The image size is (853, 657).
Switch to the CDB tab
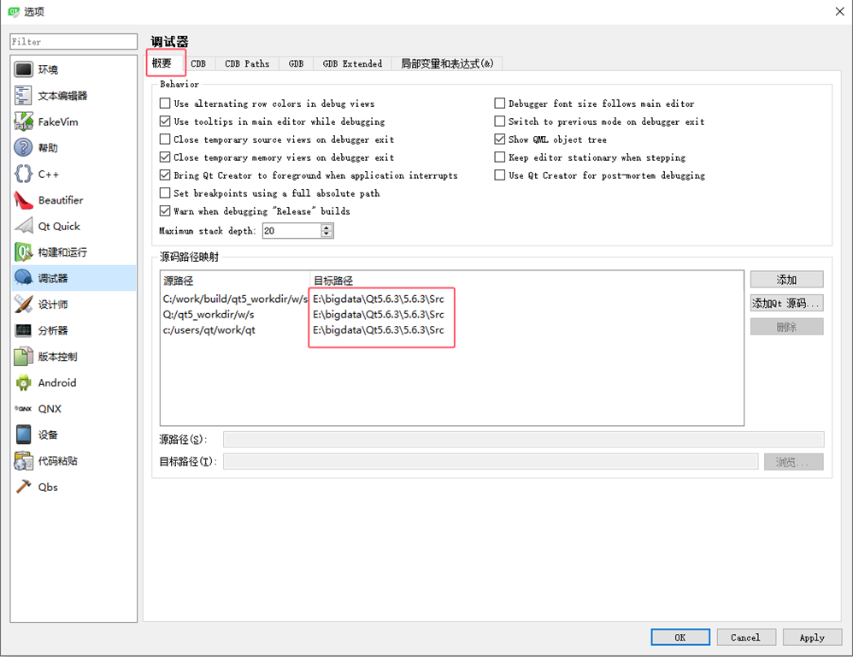click(198, 63)
